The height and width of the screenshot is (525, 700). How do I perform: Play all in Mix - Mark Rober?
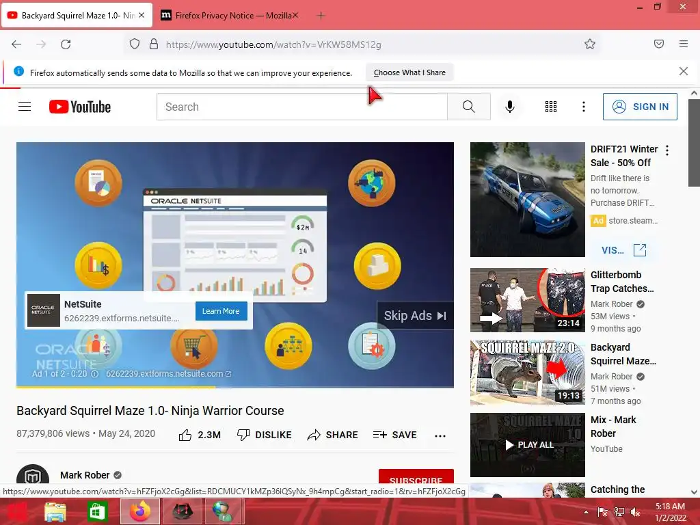tap(527, 445)
